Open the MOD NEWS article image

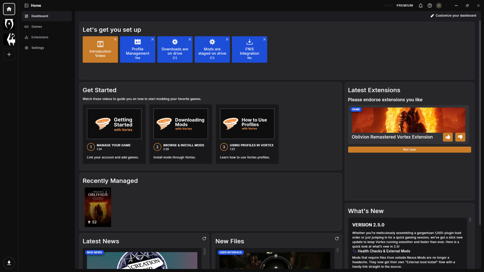click(142, 260)
